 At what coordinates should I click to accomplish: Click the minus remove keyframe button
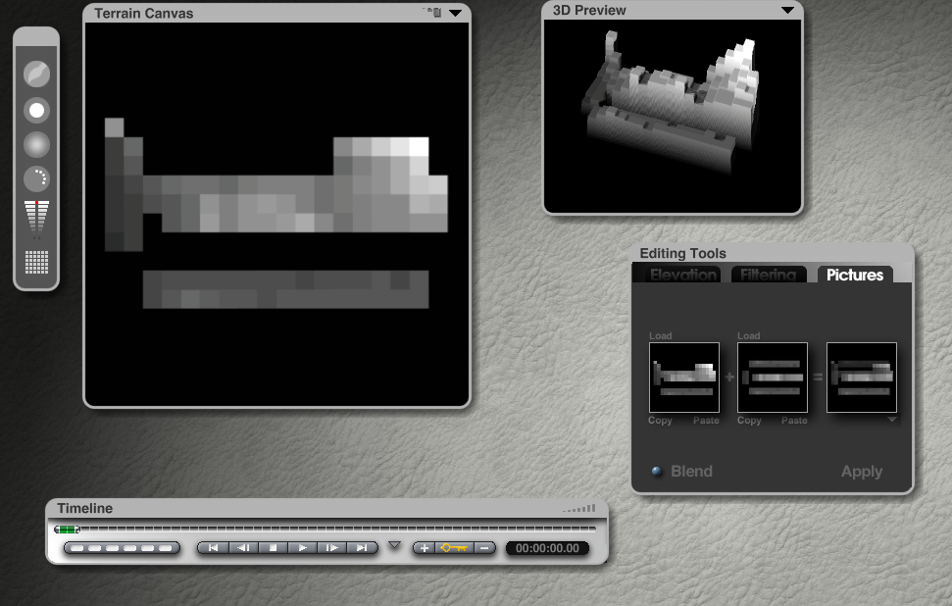coord(484,548)
